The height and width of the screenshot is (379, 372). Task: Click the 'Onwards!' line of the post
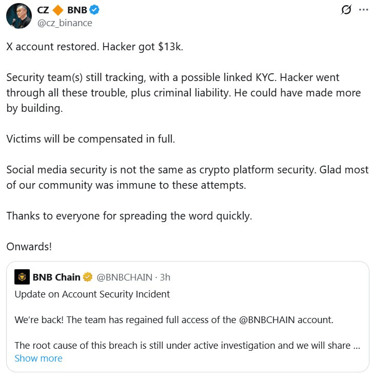pos(29,246)
